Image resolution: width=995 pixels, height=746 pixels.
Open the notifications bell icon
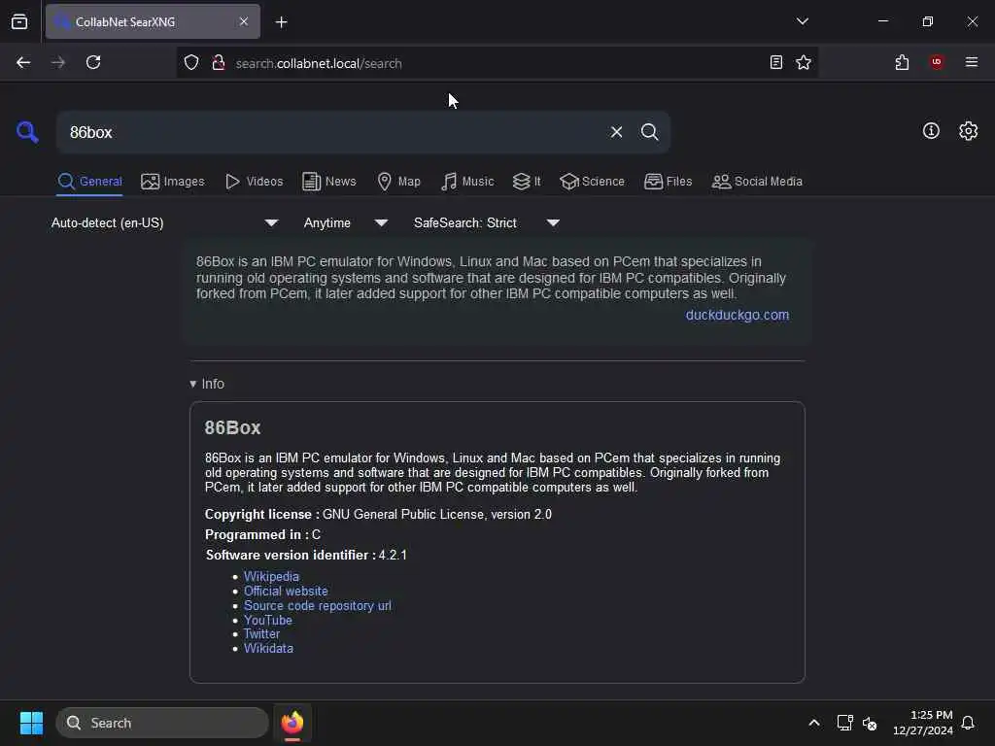point(968,723)
